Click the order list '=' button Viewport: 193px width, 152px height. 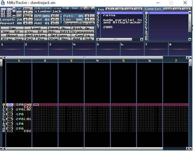pos(19,9)
